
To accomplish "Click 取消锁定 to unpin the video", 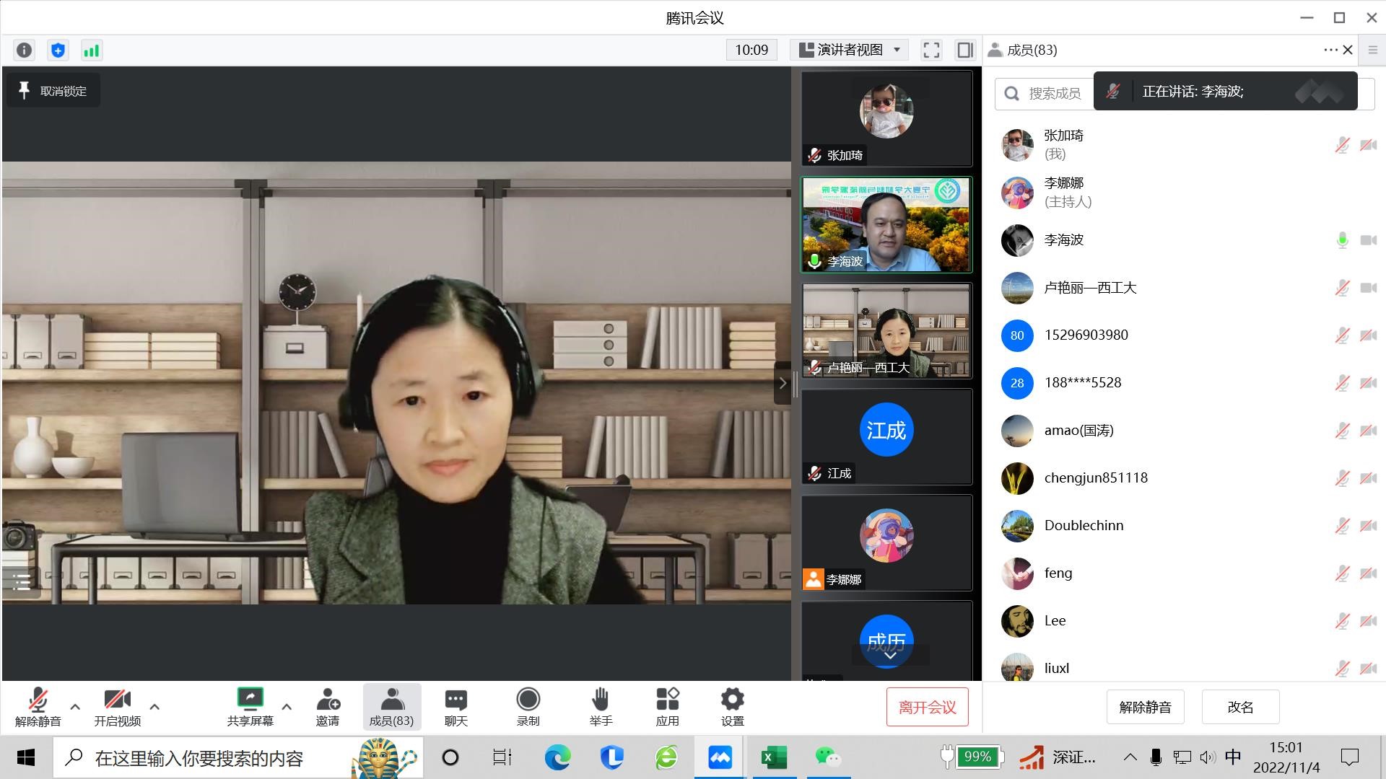I will (53, 91).
